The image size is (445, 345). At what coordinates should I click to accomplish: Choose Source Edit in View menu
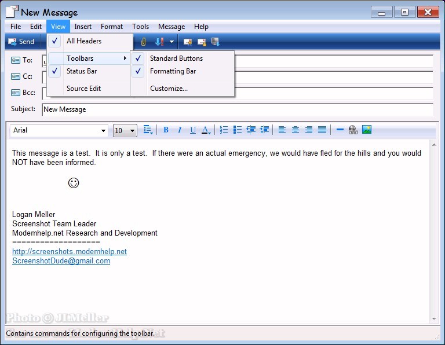[83, 89]
